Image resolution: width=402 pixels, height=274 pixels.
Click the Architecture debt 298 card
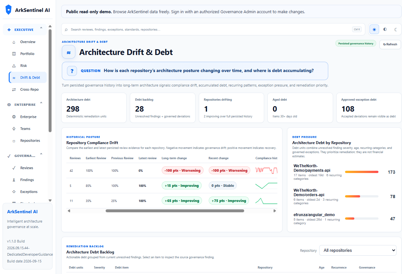94,108
